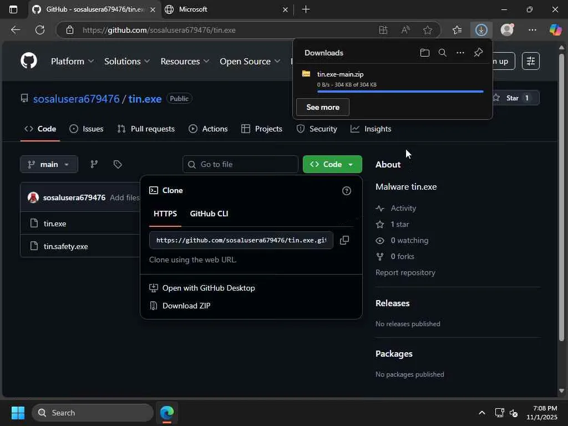
Task: Show hidden system tray icons
Action: tap(482, 413)
